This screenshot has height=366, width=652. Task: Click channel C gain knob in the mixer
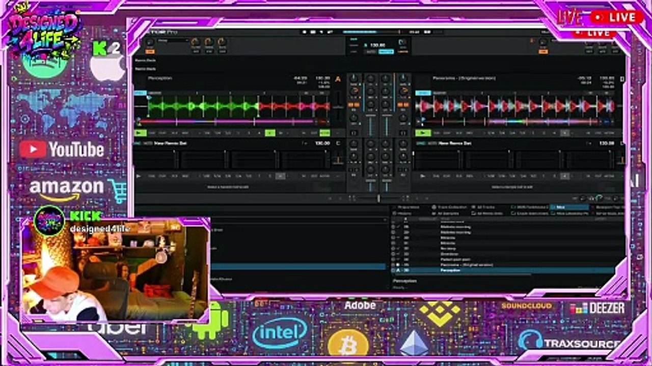(x=354, y=143)
